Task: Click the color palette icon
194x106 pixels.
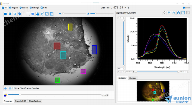Action: pos(19,14)
